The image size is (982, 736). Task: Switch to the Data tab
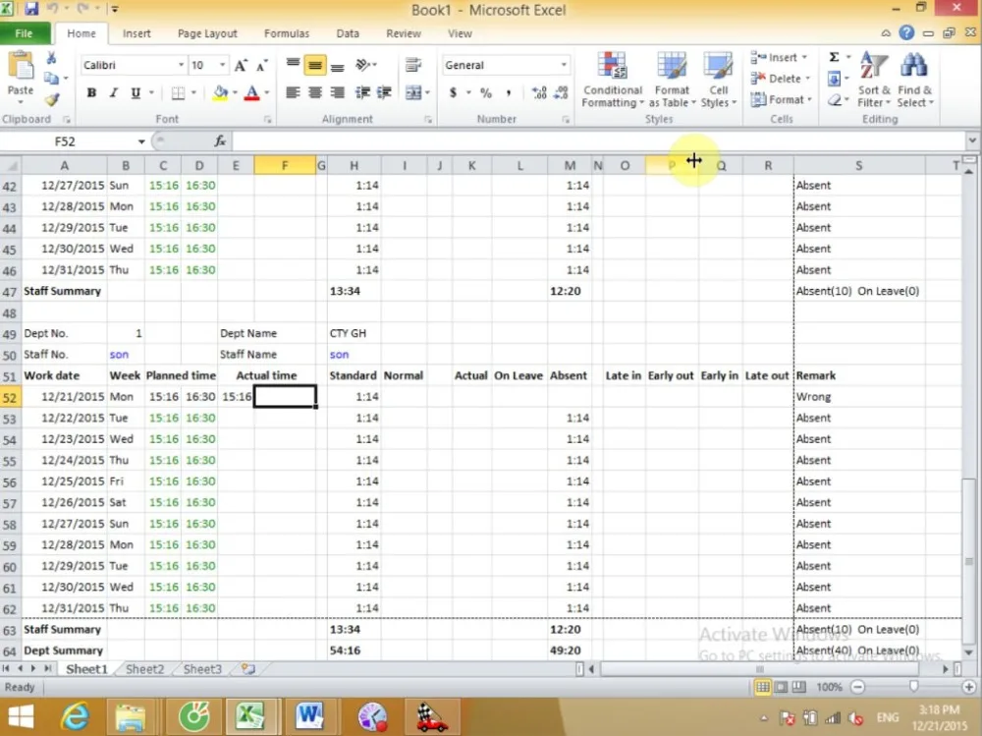[x=348, y=33]
